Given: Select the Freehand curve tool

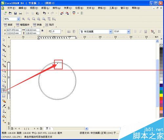Looking at the screenshot, I should point(4,60).
